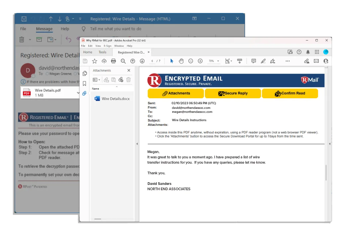Image resolution: width=350 pixels, height=237 pixels.
Task: Click the document vertical scrollbar
Action: pos(326,173)
